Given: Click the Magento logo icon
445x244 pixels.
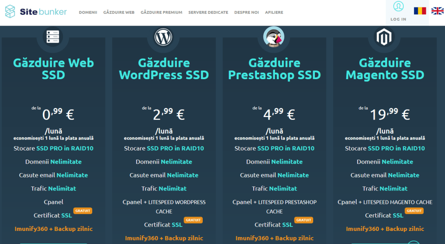Looking at the screenshot, I should pos(385,37).
